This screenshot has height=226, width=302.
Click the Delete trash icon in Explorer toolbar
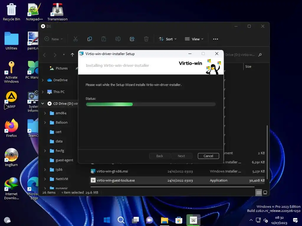click(x=146, y=39)
